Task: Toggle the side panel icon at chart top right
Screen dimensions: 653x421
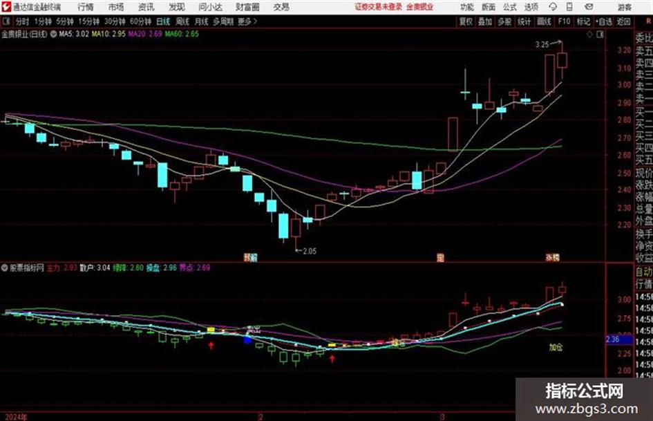Action: (x=600, y=35)
